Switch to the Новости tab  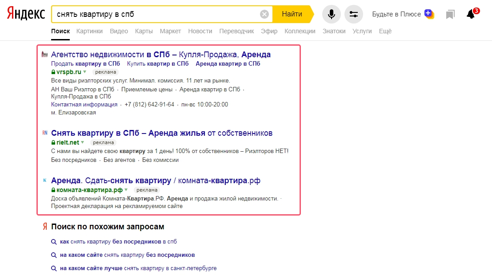click(200, 31)
